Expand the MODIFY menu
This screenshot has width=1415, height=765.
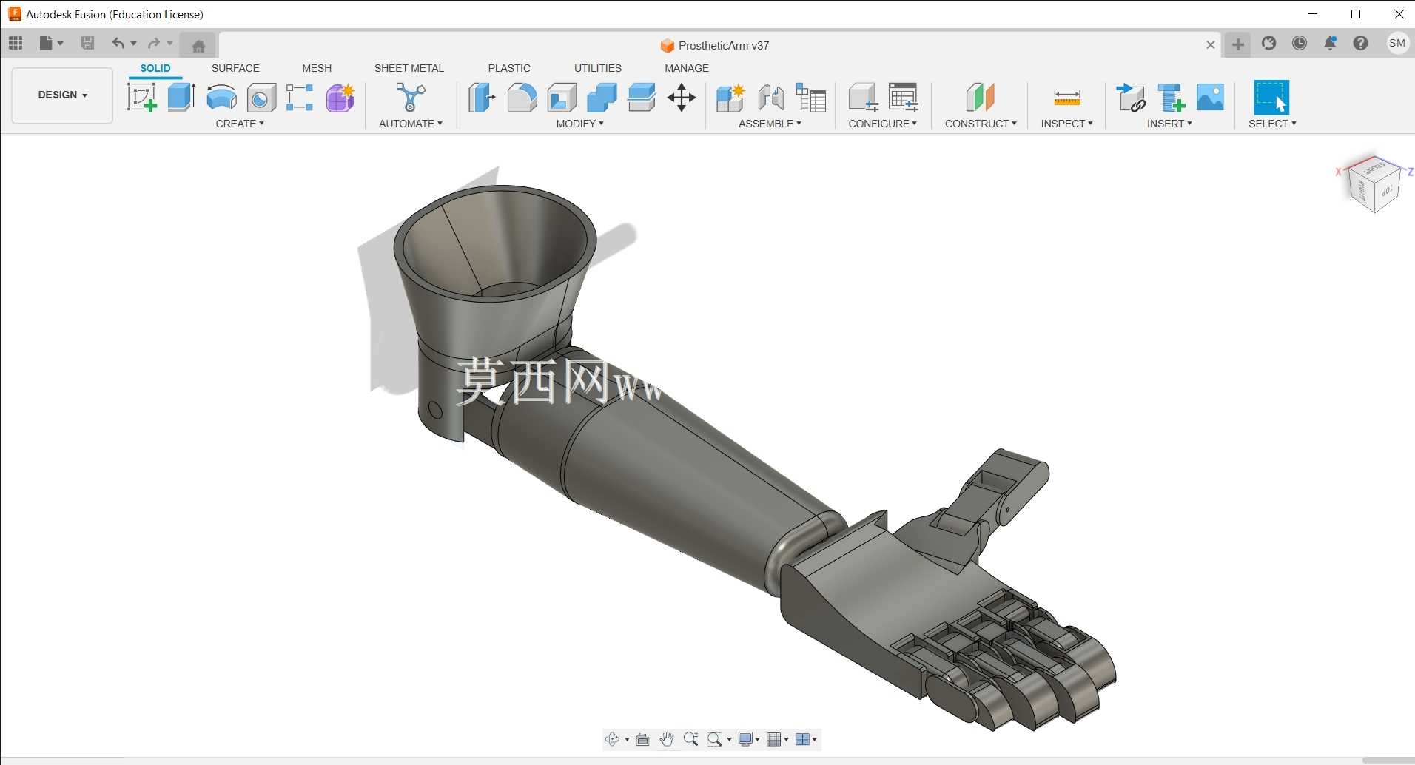coord(580,124)
